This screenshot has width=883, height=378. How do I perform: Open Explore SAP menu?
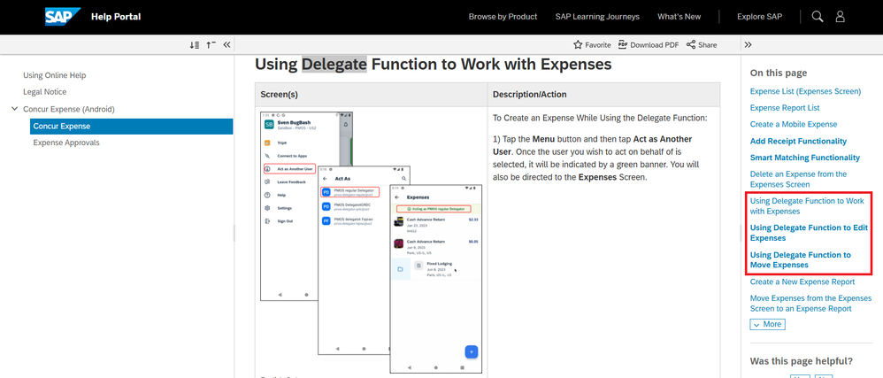coord(760,16)
